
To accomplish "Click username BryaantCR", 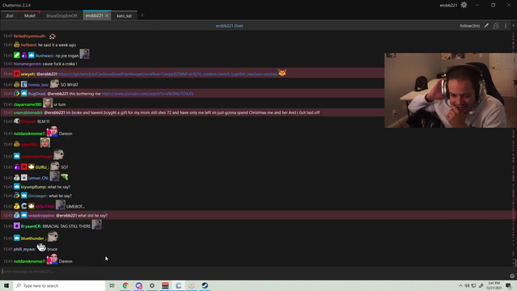I will point(31,226).
